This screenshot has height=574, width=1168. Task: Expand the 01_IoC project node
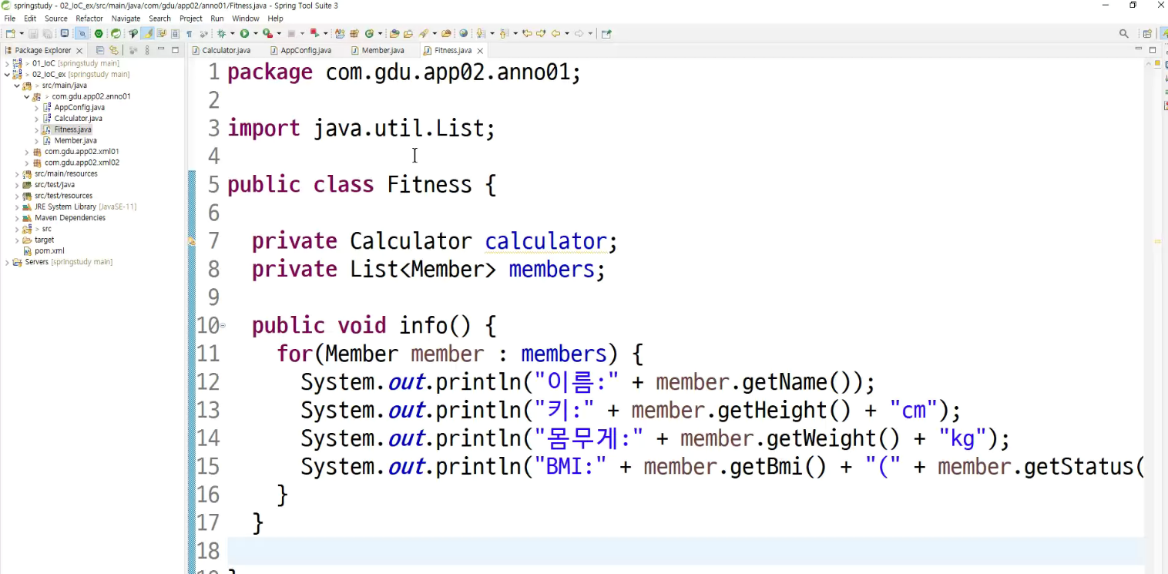(7, 63)
